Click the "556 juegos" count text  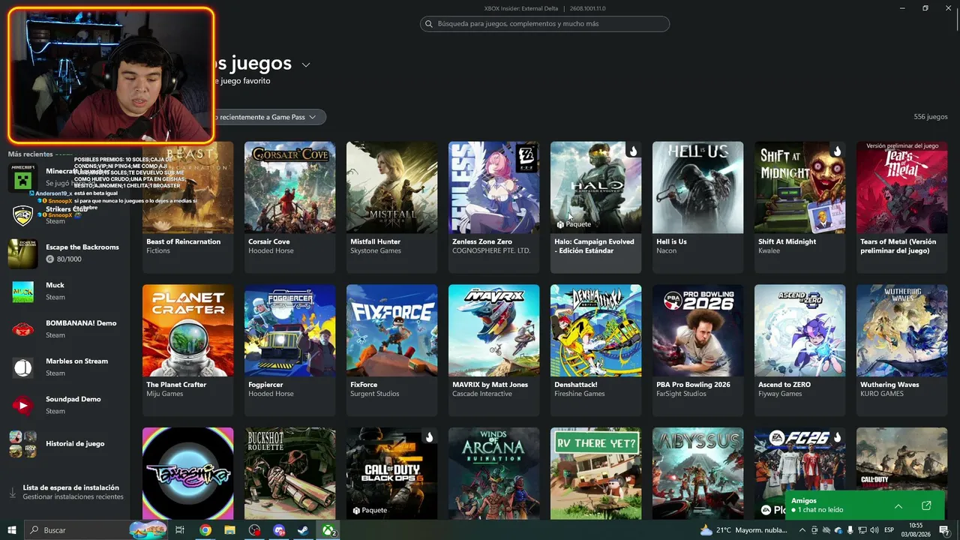931,117
